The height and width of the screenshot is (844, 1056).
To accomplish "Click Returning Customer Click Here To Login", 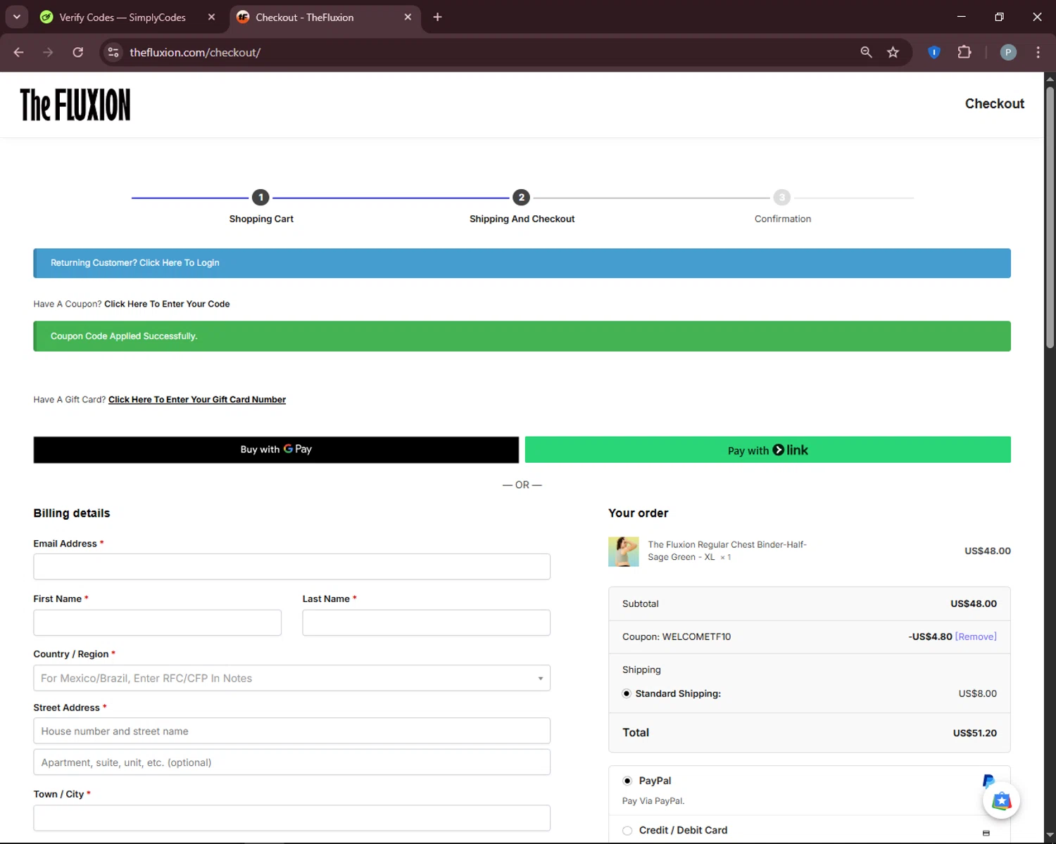I will 135,263.
